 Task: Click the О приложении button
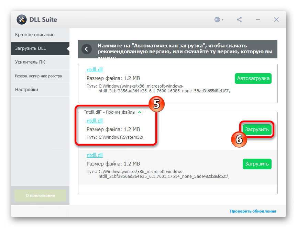40,195
